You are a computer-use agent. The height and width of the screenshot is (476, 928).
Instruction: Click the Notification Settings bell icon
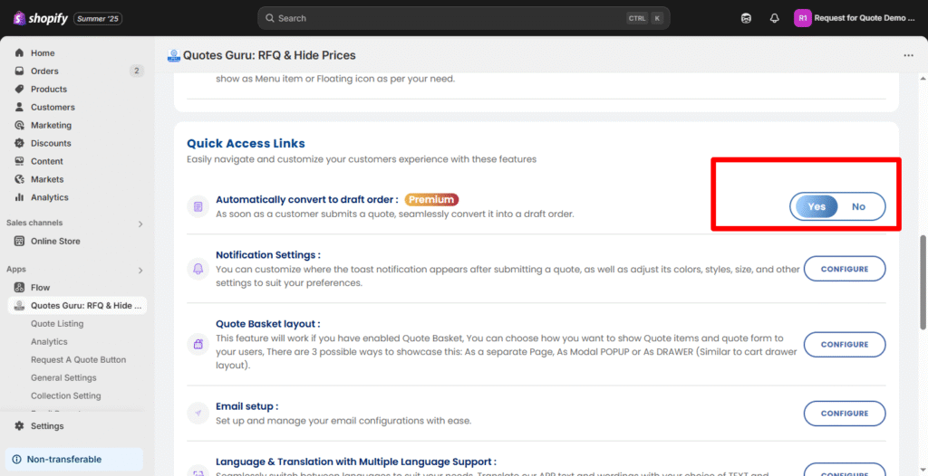click(x=198, y=269)
